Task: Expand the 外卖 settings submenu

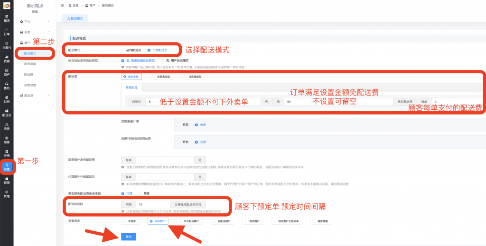Action: (x=35, y=32)
